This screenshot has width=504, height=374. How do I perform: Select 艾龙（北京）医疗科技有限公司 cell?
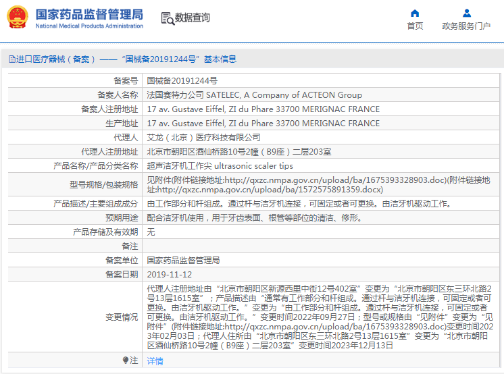coord(203,138)
